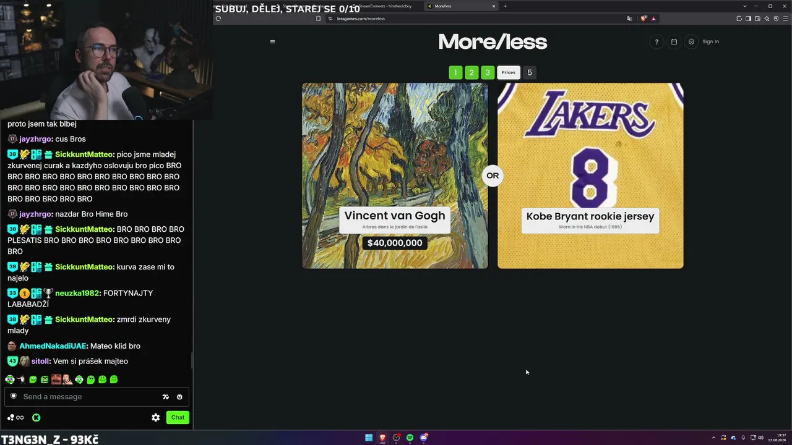Screen dimensions: 792x445
Task: Open the calendar archive icon
Action: coord(674,42)
